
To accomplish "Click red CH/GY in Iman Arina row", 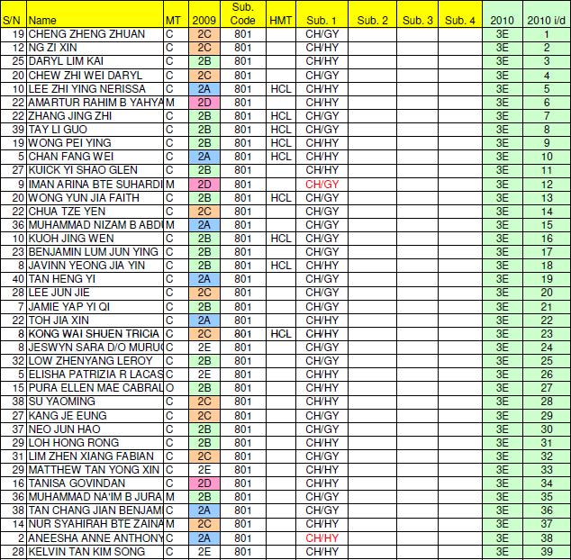I will coord(322,185).
